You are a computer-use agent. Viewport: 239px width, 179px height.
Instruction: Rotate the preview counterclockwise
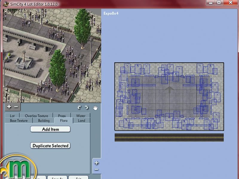pos(79,107)
